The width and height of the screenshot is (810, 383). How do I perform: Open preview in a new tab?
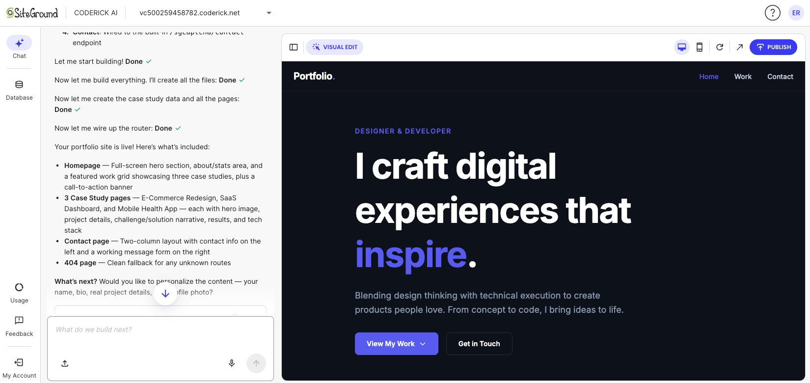pyautogui.click(x=739, y=47)
